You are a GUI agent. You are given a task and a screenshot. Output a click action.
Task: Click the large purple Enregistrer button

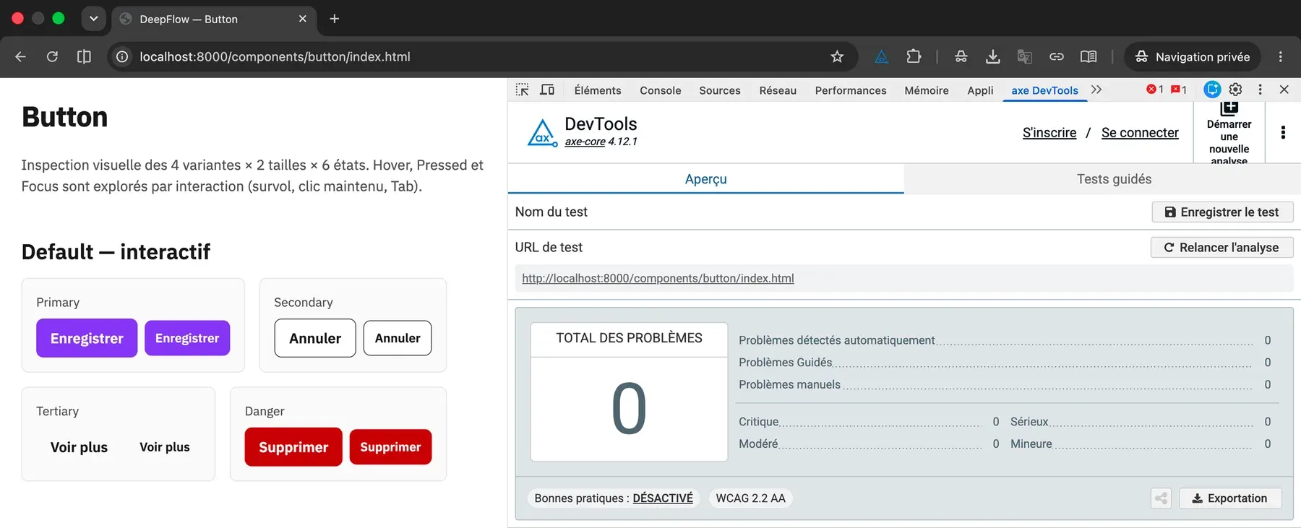pos(87,338)
